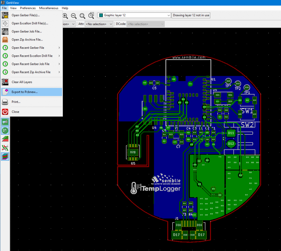
Task: Click the zoom to selection icon
Action: click(91, 15)
